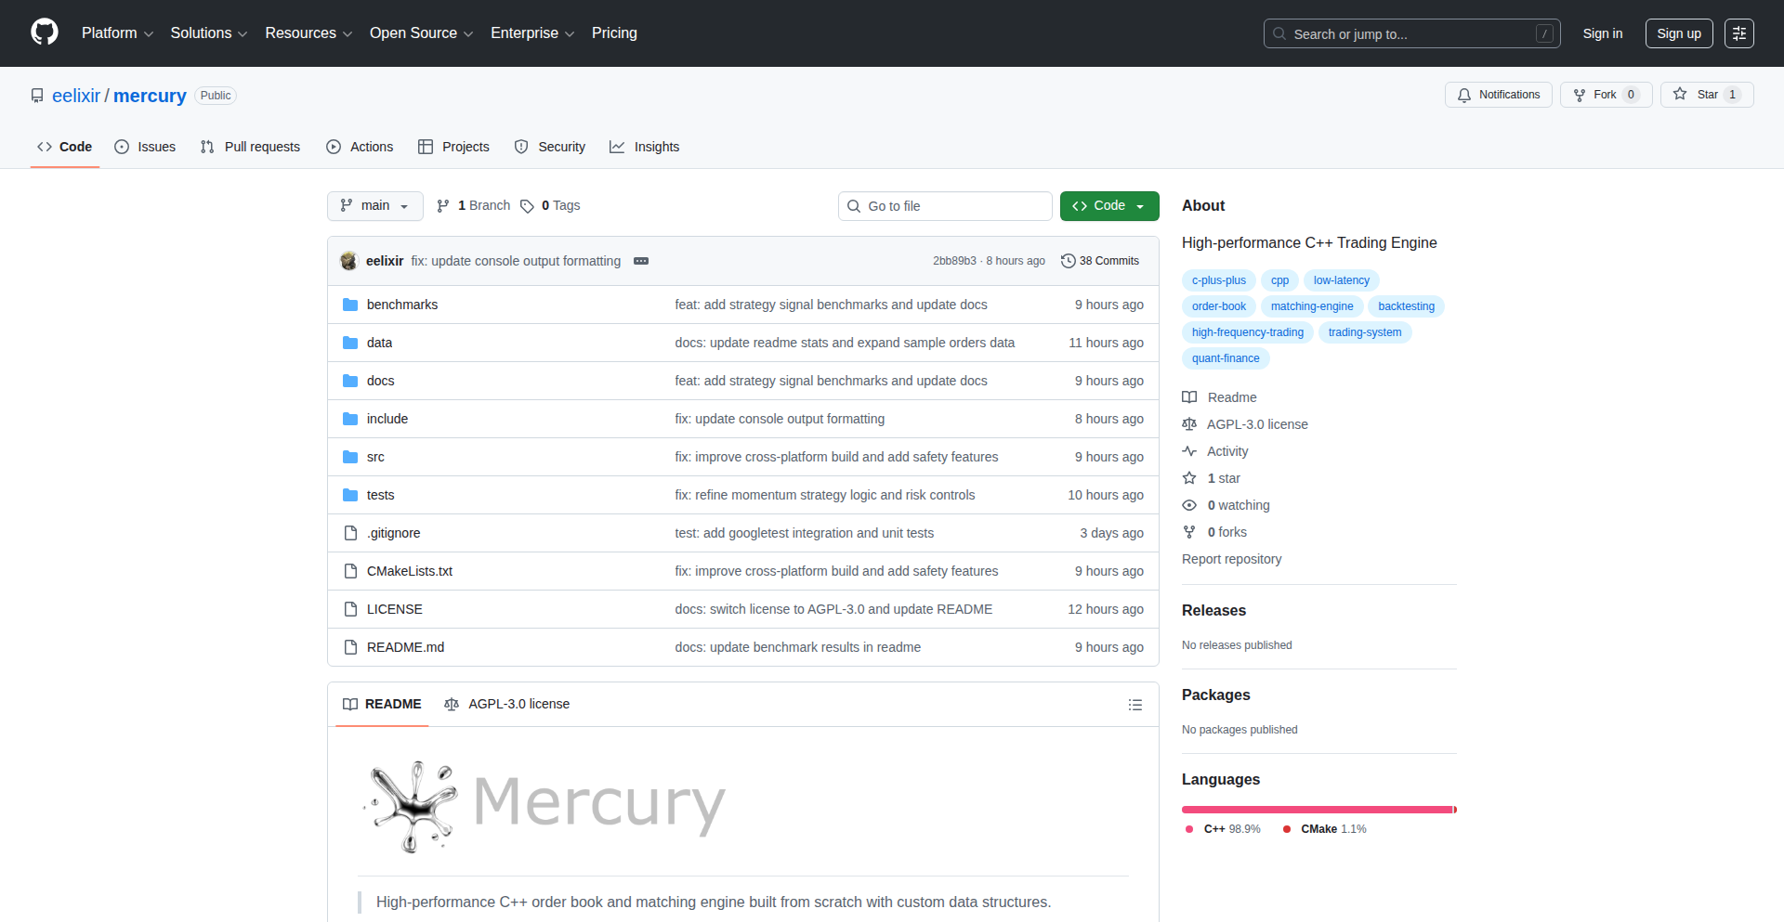This screenshot has width=1784, height=922.
Task: Click the README.md file icon
Action: coord(350,647)
